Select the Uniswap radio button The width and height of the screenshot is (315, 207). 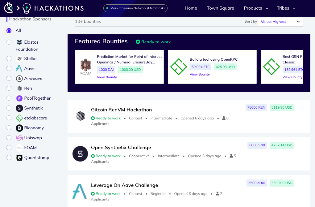click(9, 138)
